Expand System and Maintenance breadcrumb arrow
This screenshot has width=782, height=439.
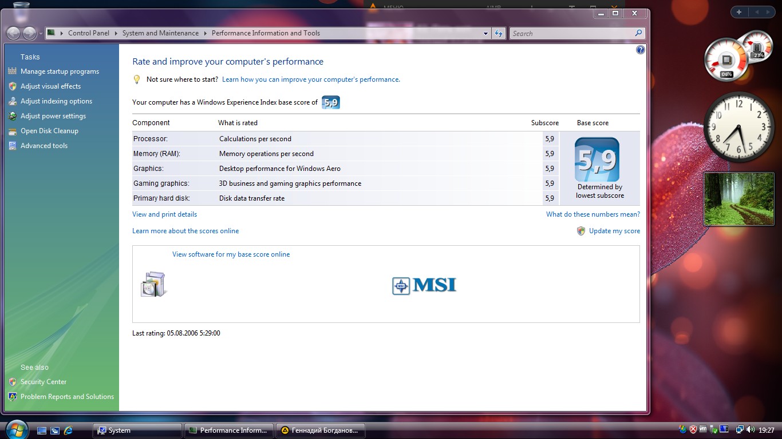(205, 33)
